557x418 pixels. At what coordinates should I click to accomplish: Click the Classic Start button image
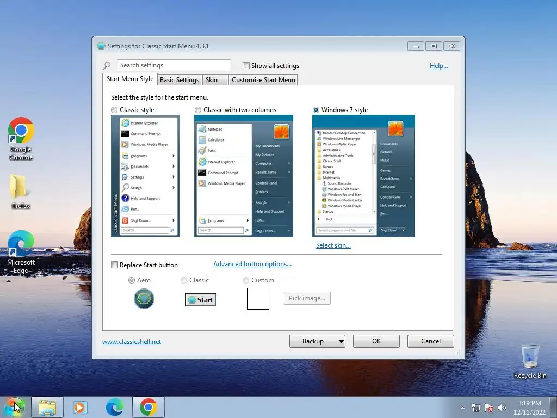click(201, 300)
